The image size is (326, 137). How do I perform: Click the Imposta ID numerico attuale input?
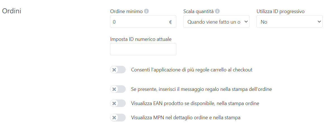(x=143, y=49)
